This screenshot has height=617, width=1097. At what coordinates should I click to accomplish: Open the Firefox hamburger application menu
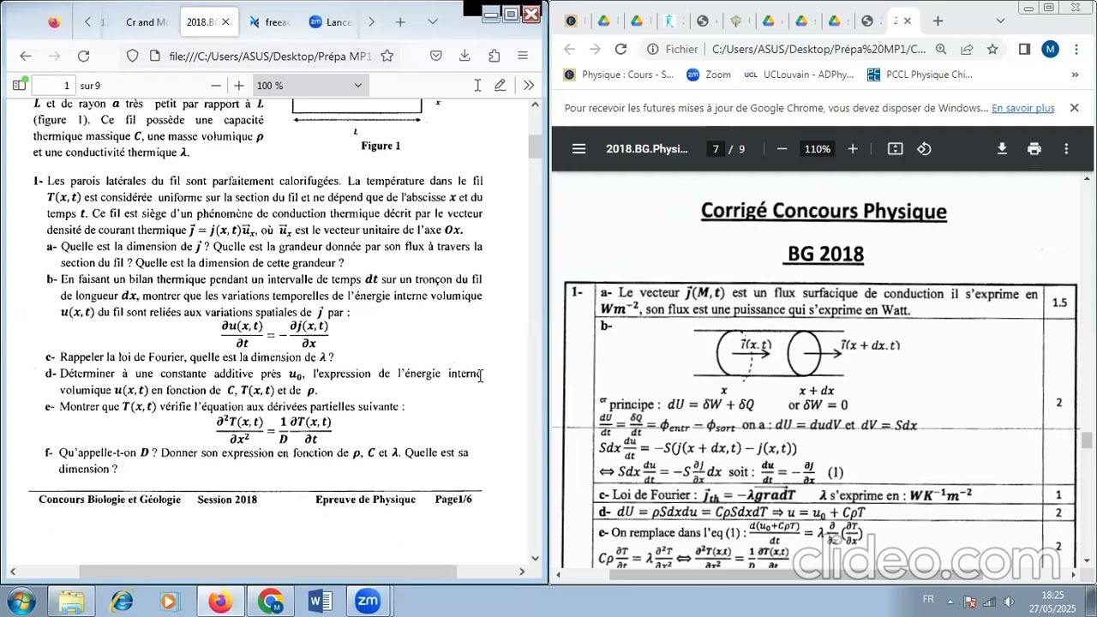(x=523, y=56)
